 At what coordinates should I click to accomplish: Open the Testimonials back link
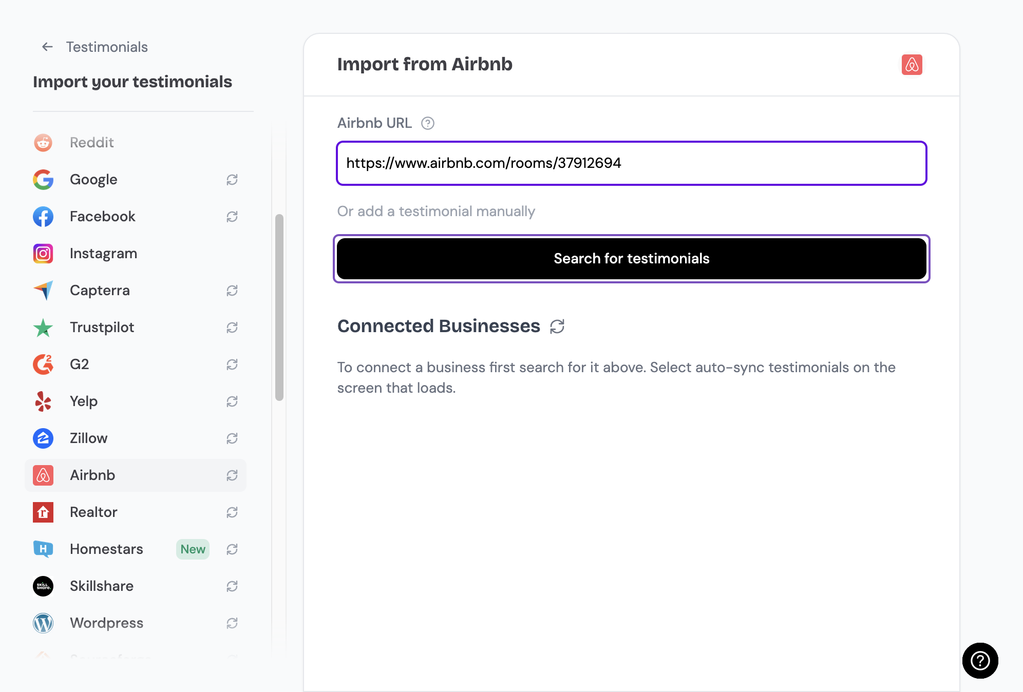point(107,47)
